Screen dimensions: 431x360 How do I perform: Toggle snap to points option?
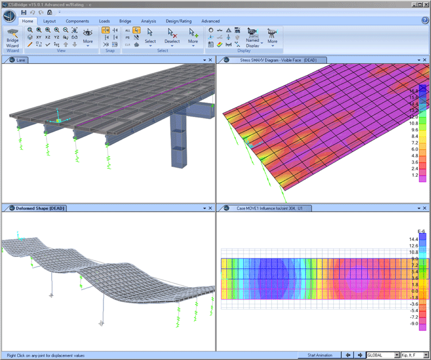pos(106,30)
